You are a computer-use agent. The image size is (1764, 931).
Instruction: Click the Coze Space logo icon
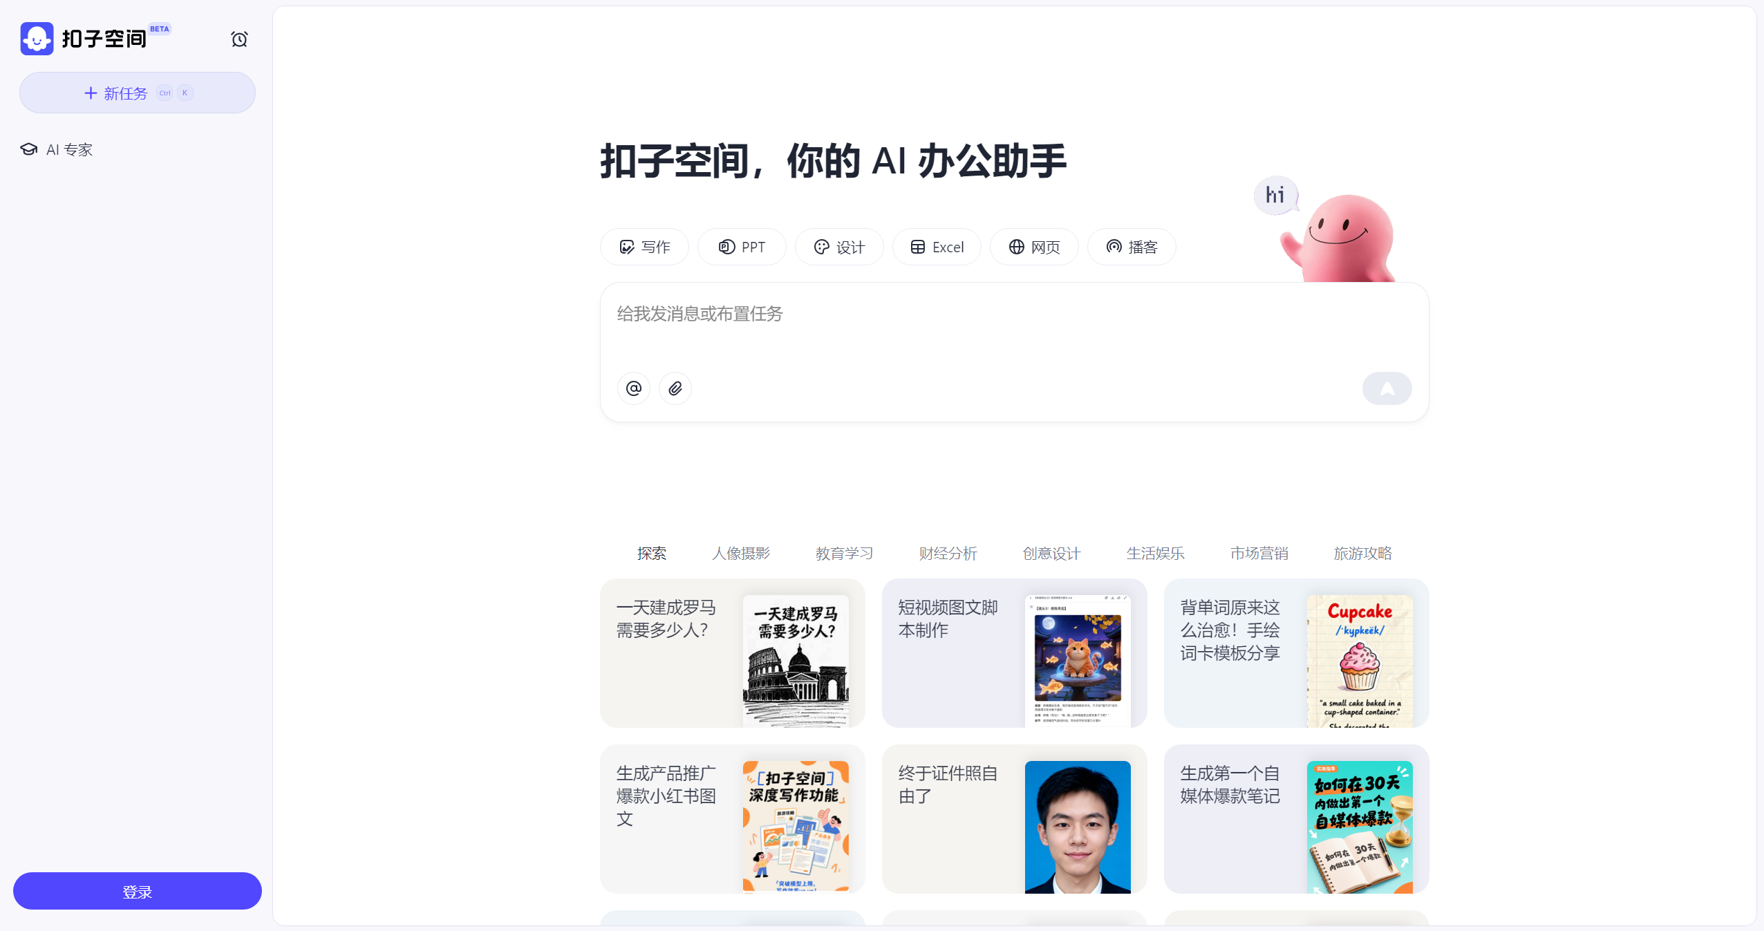point(37,39)
